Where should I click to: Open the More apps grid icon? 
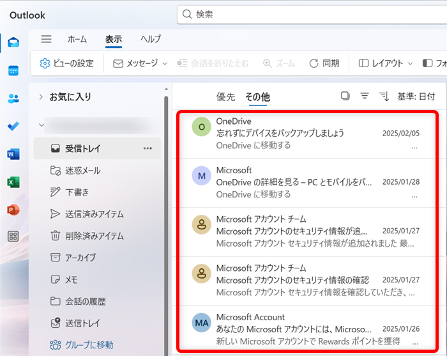click(x=13, y=236)
